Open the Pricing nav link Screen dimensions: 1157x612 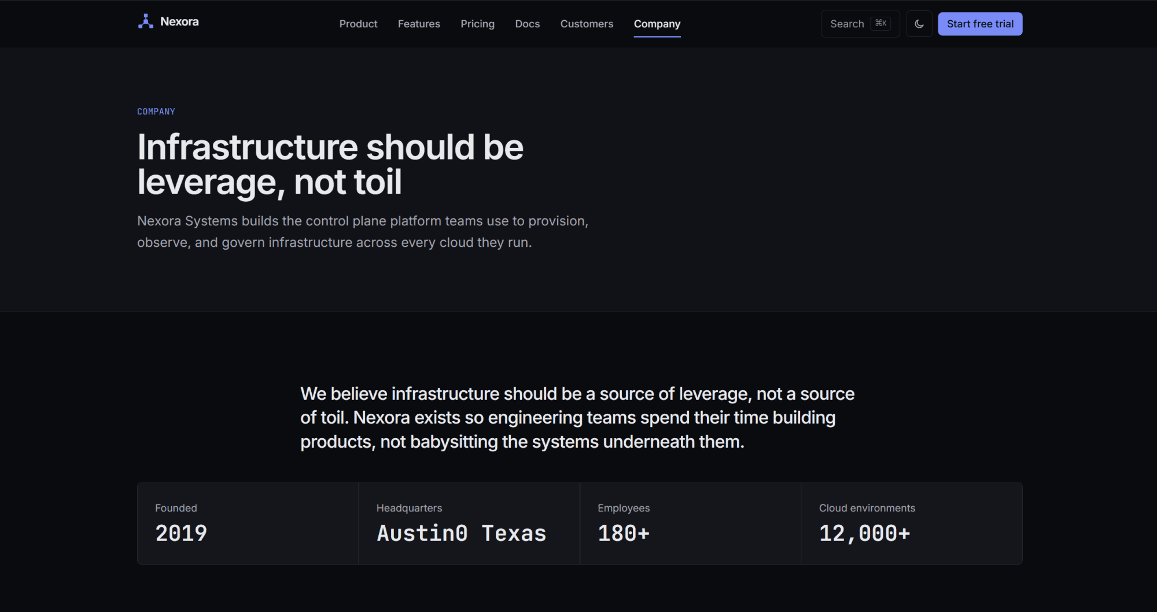coord(477,24)
